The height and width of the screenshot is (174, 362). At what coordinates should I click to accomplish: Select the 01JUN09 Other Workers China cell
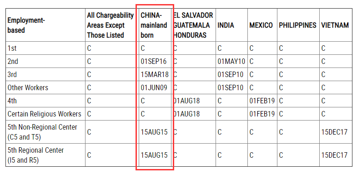click(154, 88)
